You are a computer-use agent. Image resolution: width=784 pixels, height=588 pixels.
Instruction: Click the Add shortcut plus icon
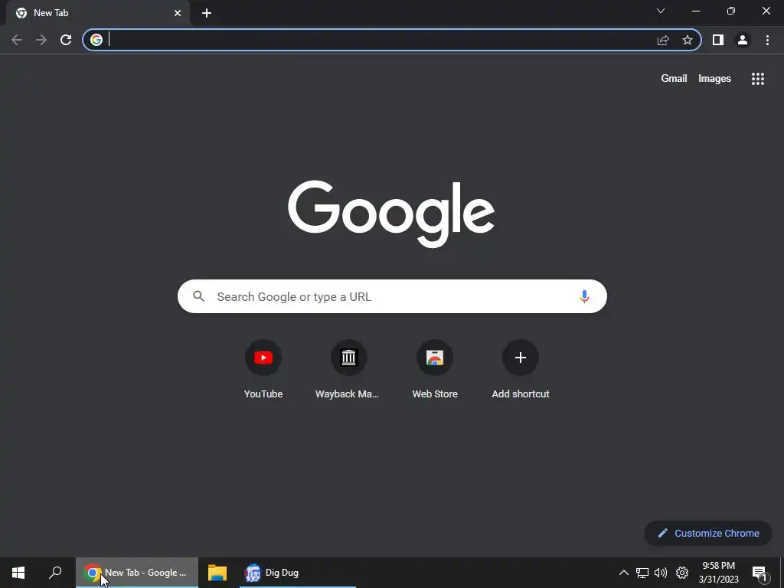coord(521,357)
